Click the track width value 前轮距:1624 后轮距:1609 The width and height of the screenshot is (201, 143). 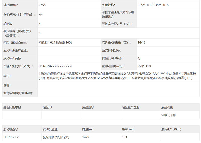56,42
